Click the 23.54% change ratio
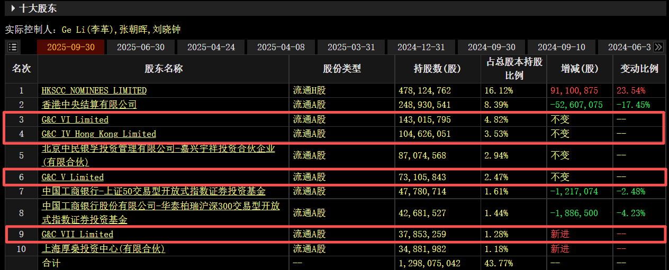 630,91
